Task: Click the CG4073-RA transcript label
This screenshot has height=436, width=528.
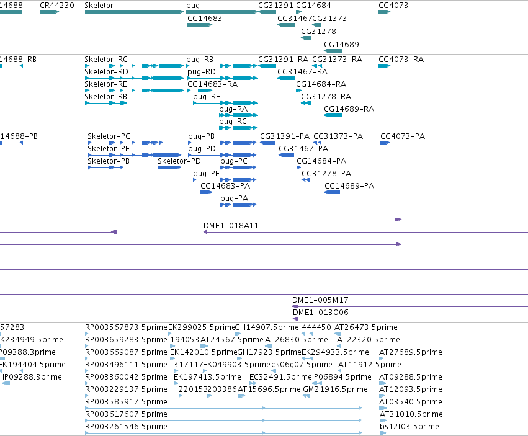Action: 401,60
